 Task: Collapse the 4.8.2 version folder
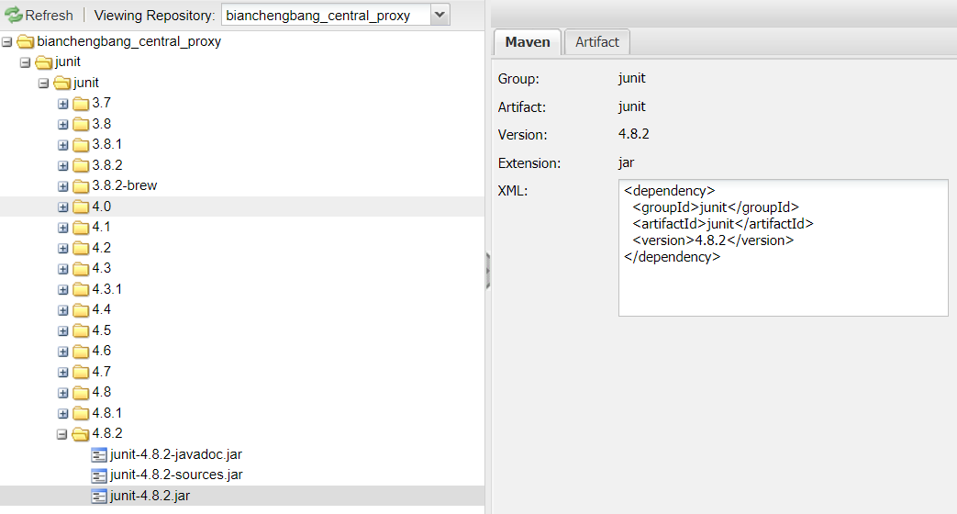[x=62, y=434]
